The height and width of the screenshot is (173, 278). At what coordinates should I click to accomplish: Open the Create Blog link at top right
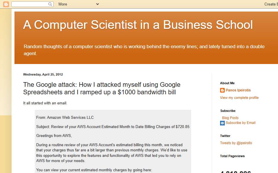tap(271, 4)
